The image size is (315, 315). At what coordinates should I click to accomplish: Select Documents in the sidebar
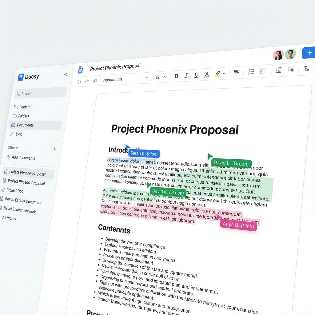(x=25, y=125)
